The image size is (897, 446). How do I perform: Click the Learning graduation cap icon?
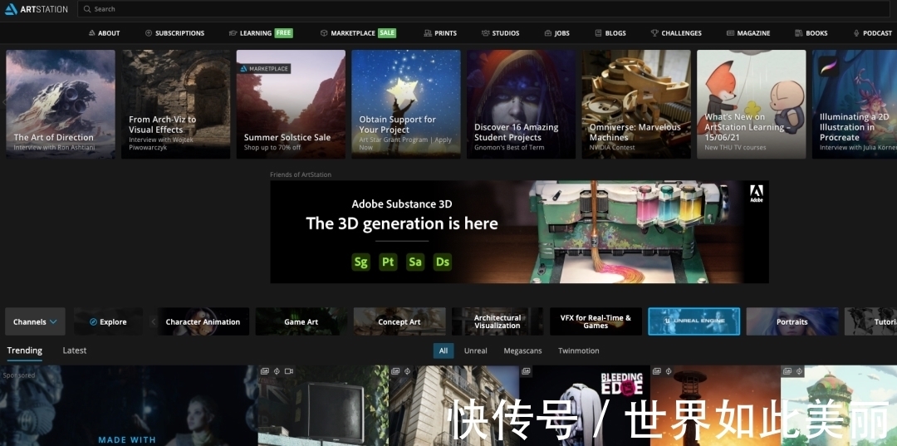233,33
